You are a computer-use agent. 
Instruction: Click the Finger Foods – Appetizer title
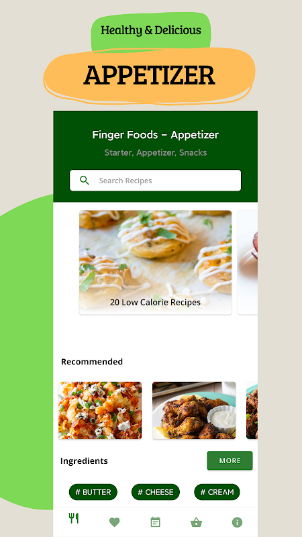[x=156, y=135]
